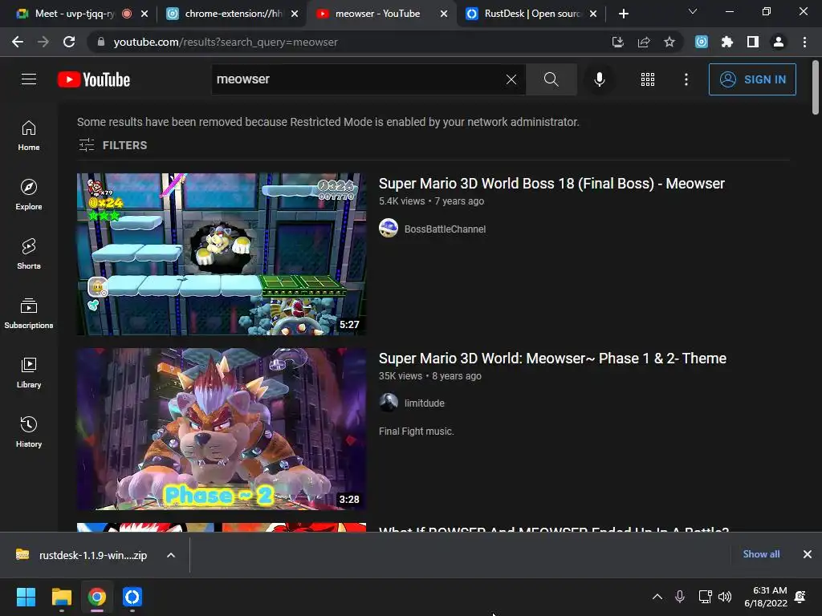Open the blue extension icon in toolbar
Viewport: 822px width, 616px height.
click(702, 42)
